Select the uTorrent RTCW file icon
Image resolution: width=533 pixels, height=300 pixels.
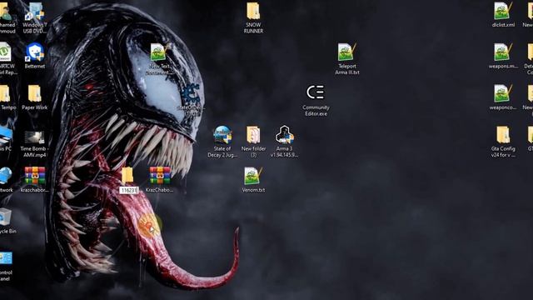pos(5,52)
